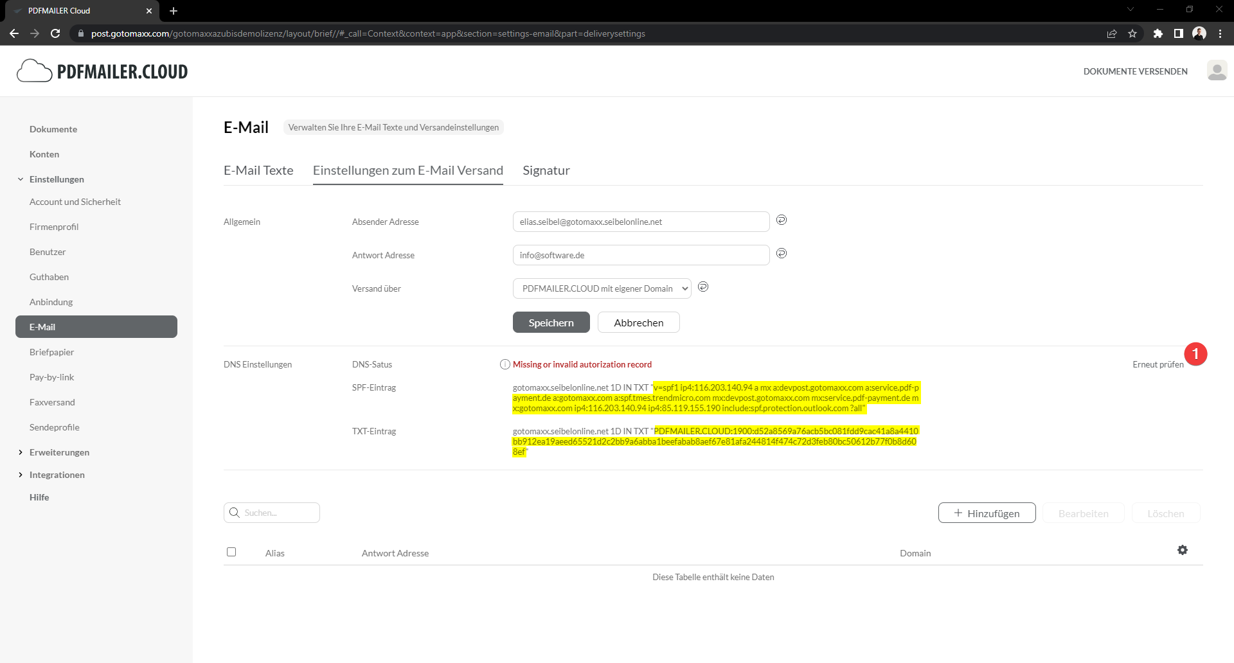Open the tab search chevron
The image size is (1234, 663).
click(1131, 9)
